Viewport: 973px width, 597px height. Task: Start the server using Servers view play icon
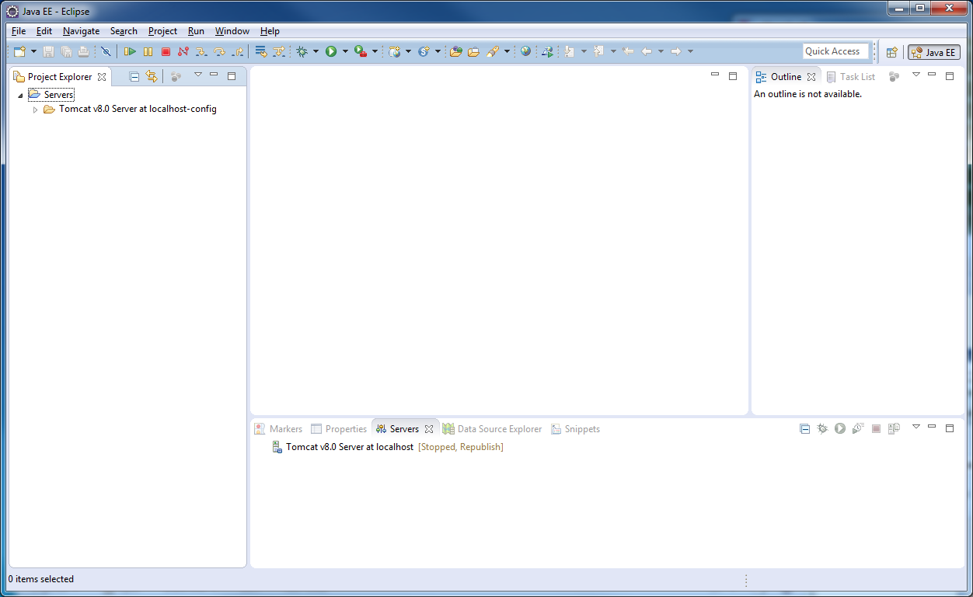(x=840, y=428)
